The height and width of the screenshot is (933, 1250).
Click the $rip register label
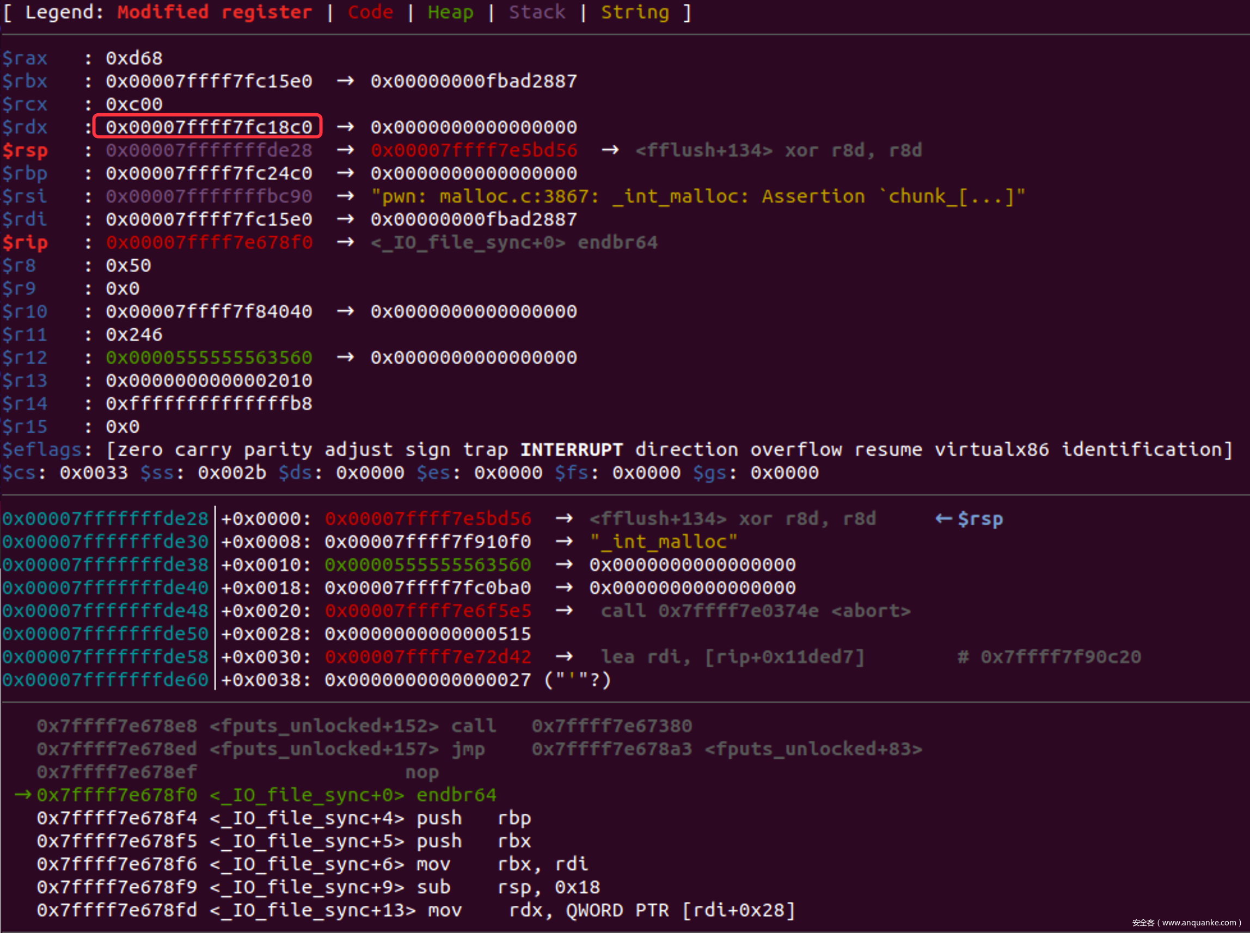25,242
